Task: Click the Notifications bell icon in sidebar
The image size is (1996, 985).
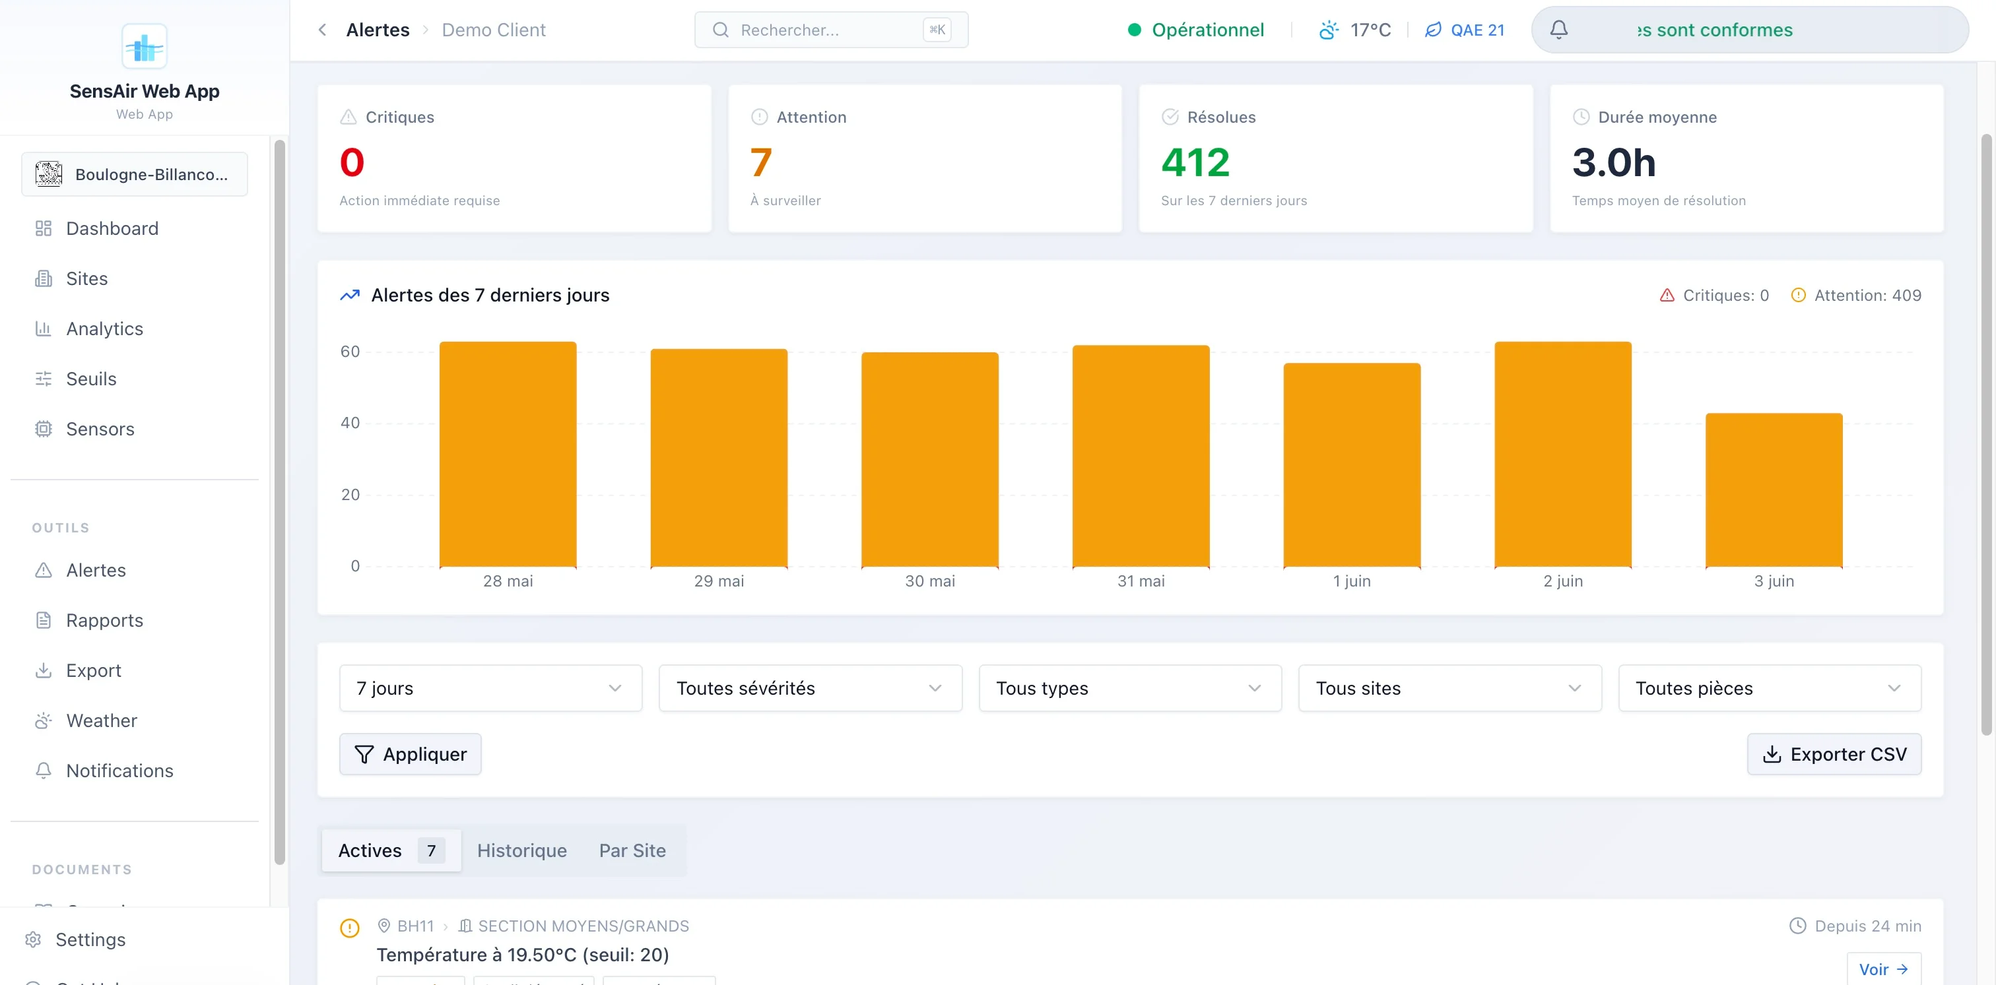Action: click(x=44, y=771)
